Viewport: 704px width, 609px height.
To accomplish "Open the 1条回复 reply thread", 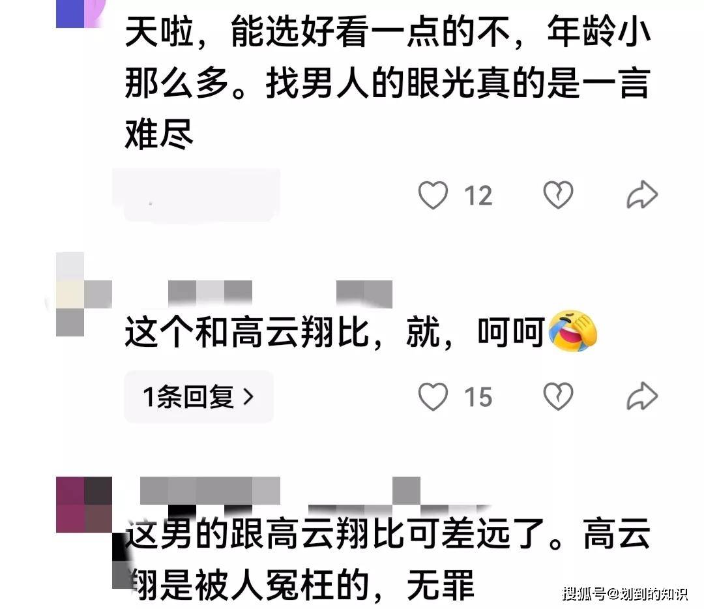I will [x=198, y=396].
